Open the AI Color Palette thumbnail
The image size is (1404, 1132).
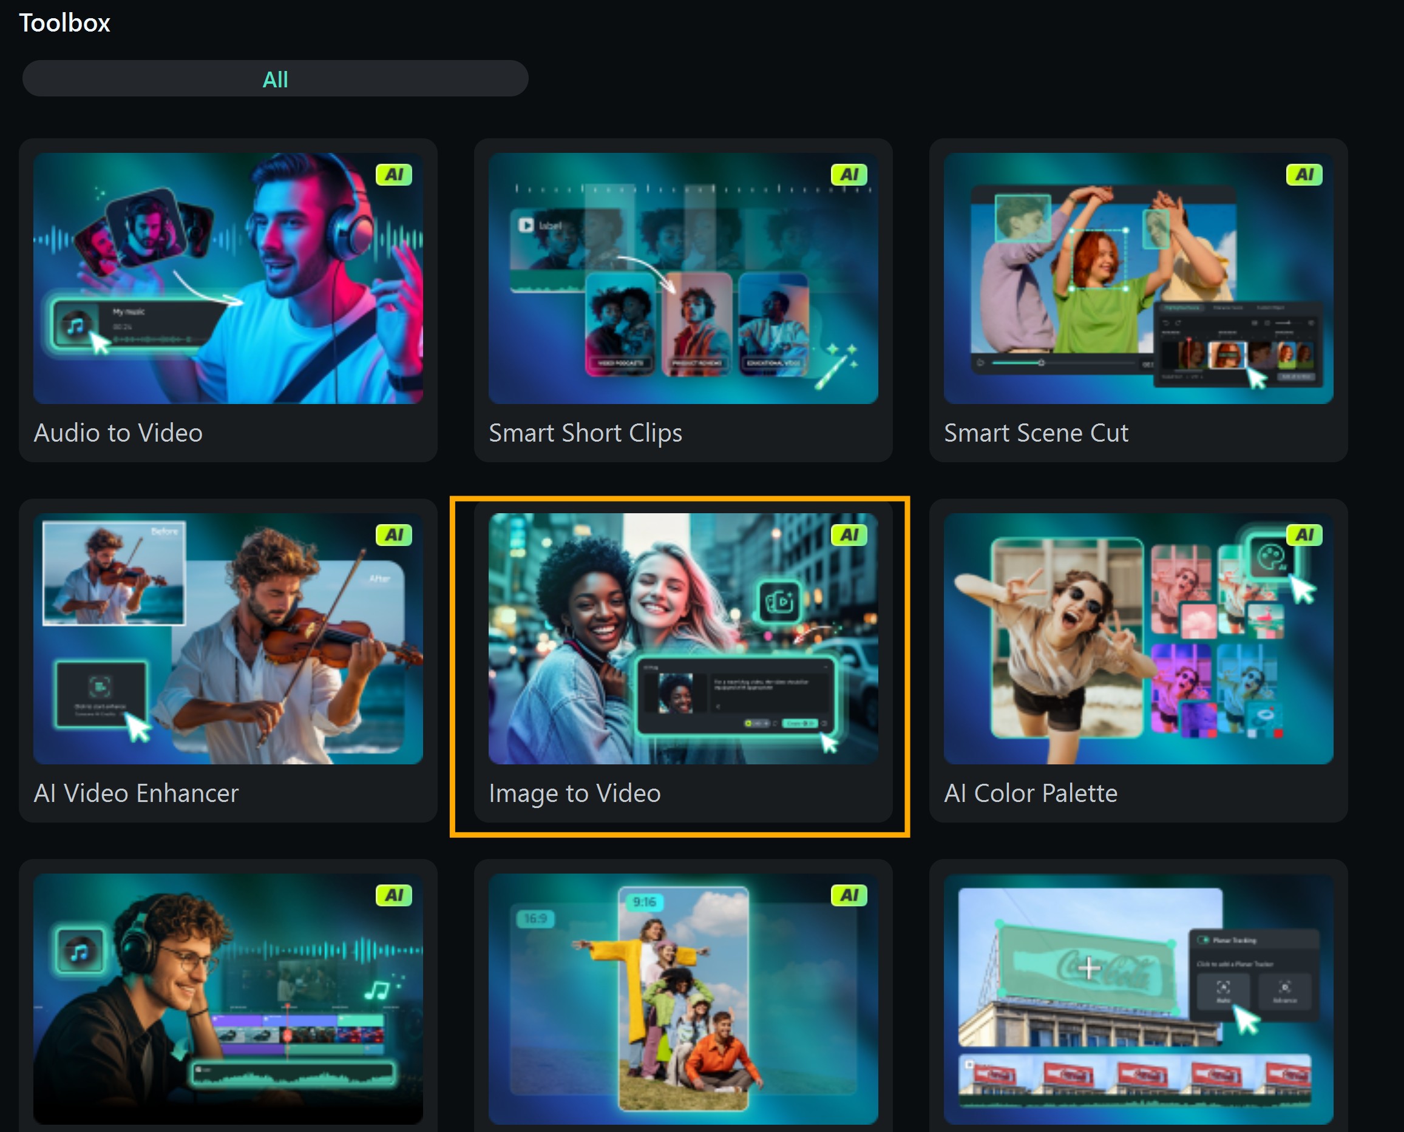[x=1138, y=638]
